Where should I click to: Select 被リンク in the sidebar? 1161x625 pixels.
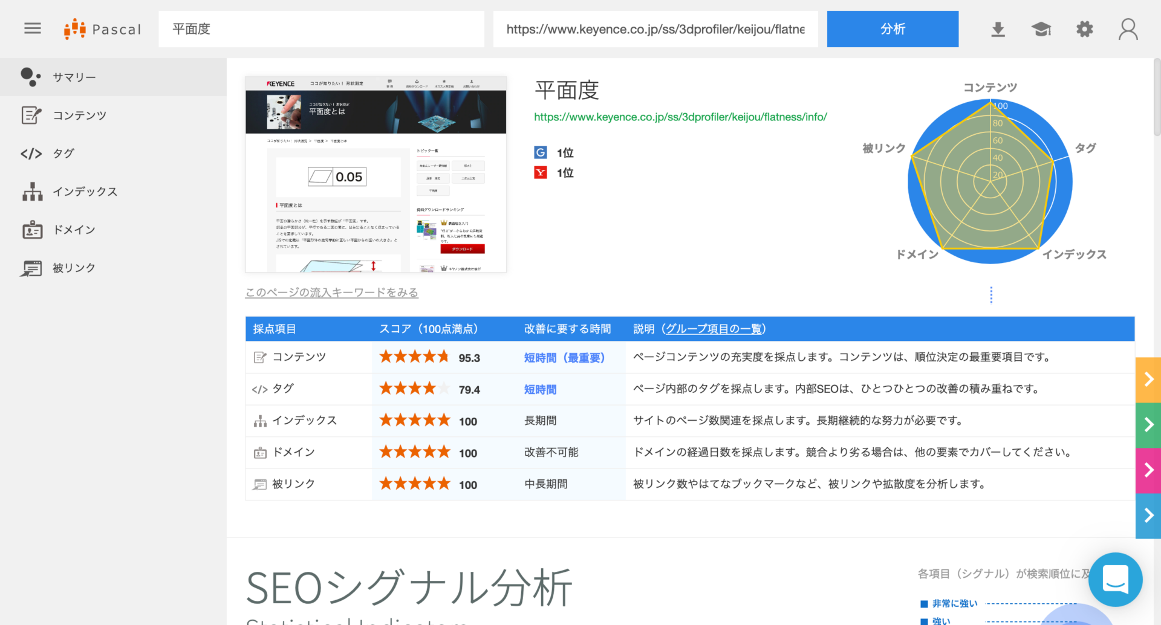pyautogui.click(x=113, y=268)
